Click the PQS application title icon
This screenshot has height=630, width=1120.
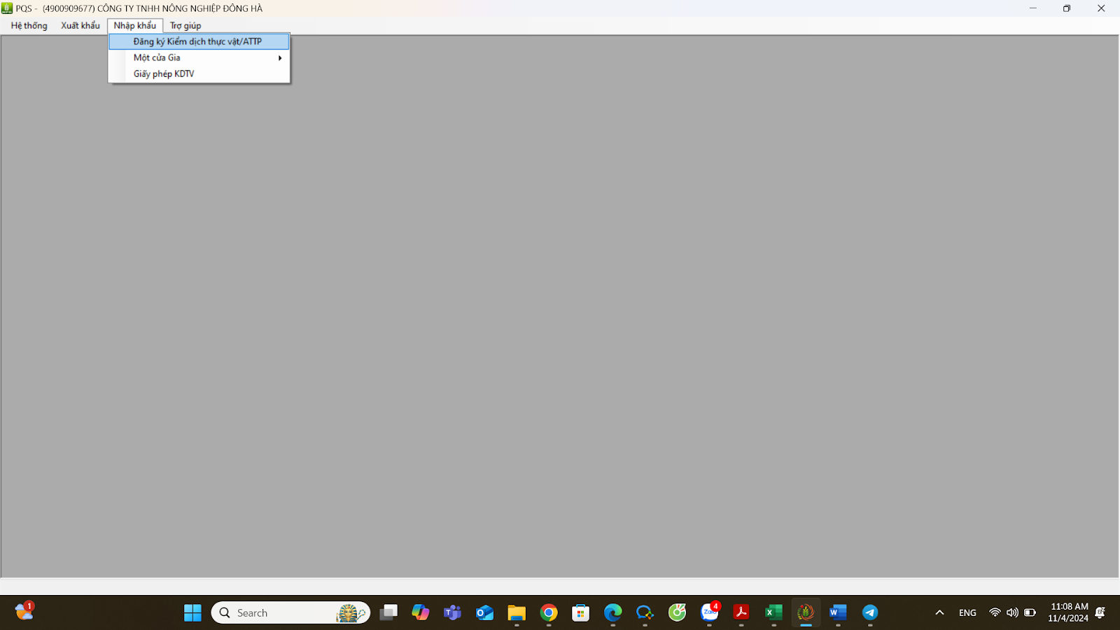pyautogui.click(x=7, y=8)
